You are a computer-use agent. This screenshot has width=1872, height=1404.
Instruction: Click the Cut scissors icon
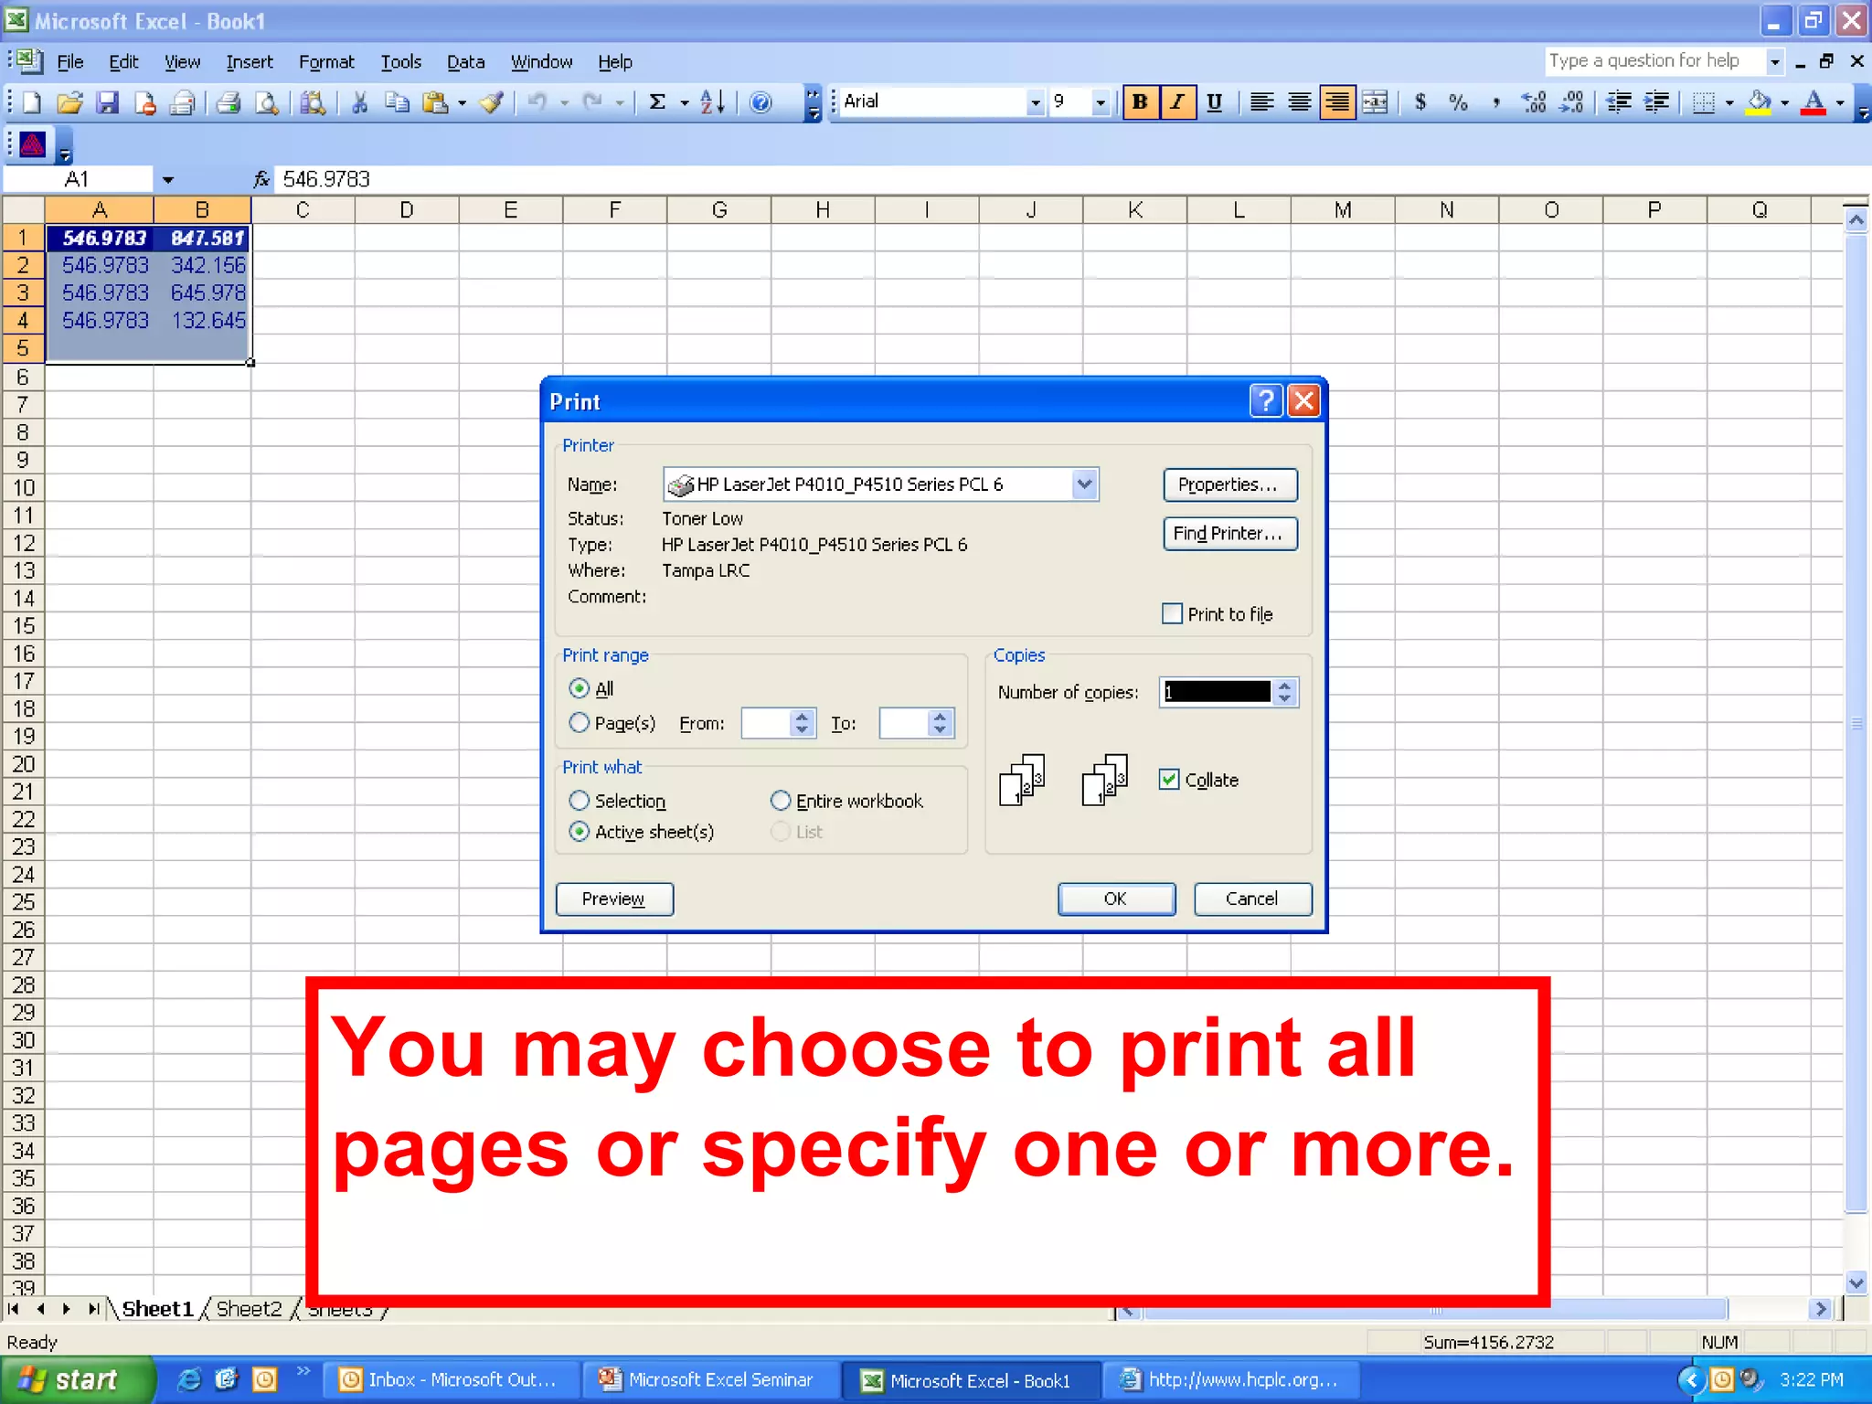[x=359, y=102]
